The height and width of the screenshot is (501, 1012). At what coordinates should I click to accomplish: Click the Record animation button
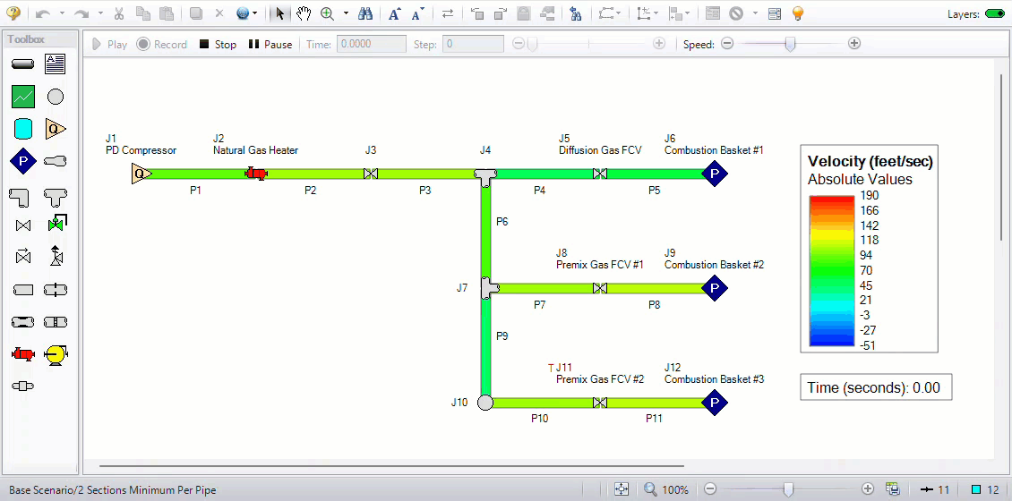(162, 45)
